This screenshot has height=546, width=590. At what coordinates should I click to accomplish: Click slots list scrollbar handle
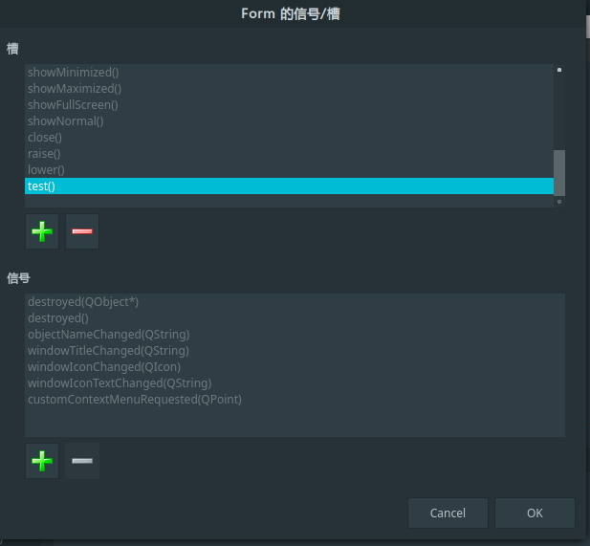[559, 173]
